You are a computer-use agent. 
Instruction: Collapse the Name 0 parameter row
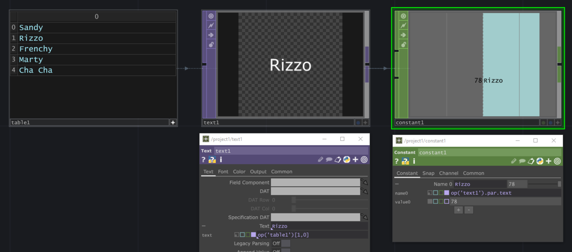[x=397, y=184]
